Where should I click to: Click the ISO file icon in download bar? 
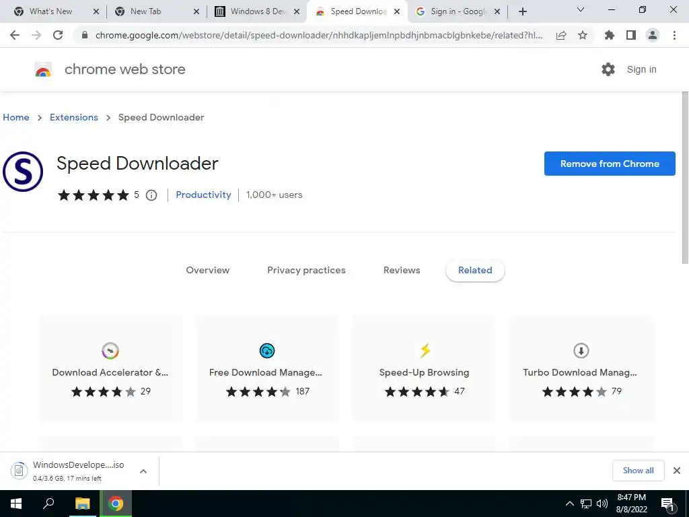(19, 471)
